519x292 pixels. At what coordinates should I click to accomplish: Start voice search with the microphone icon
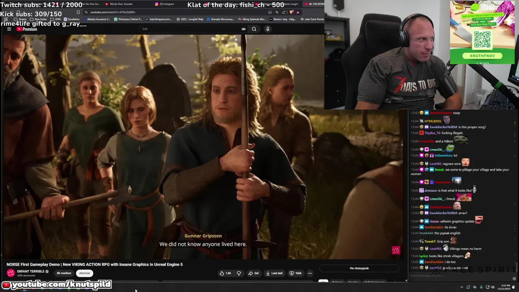(268, 29)
